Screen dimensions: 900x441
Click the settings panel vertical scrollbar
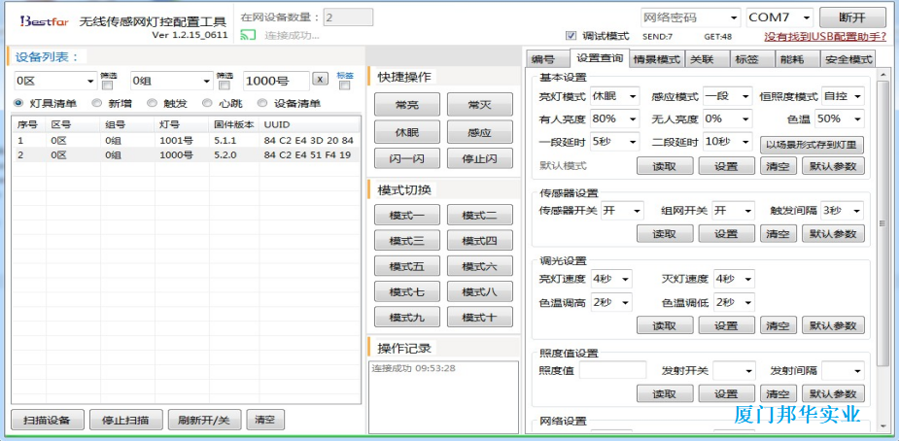point(884,223)
